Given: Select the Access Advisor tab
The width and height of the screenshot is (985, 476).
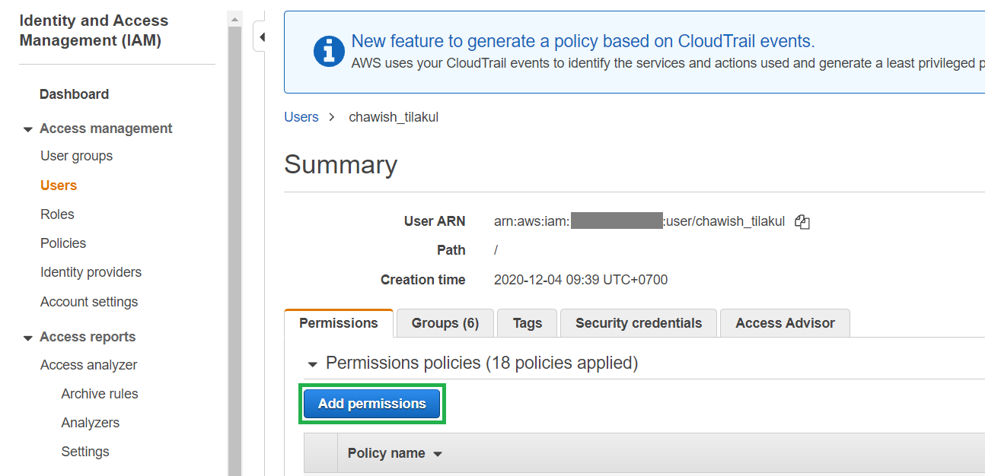Looking at the screenshot, I should pyautogui.click(x=785, y=322).
